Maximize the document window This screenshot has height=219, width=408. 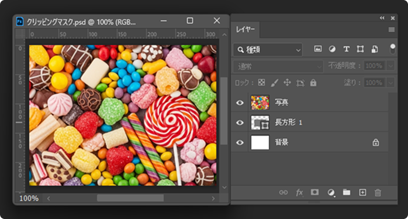coord(190,20)
